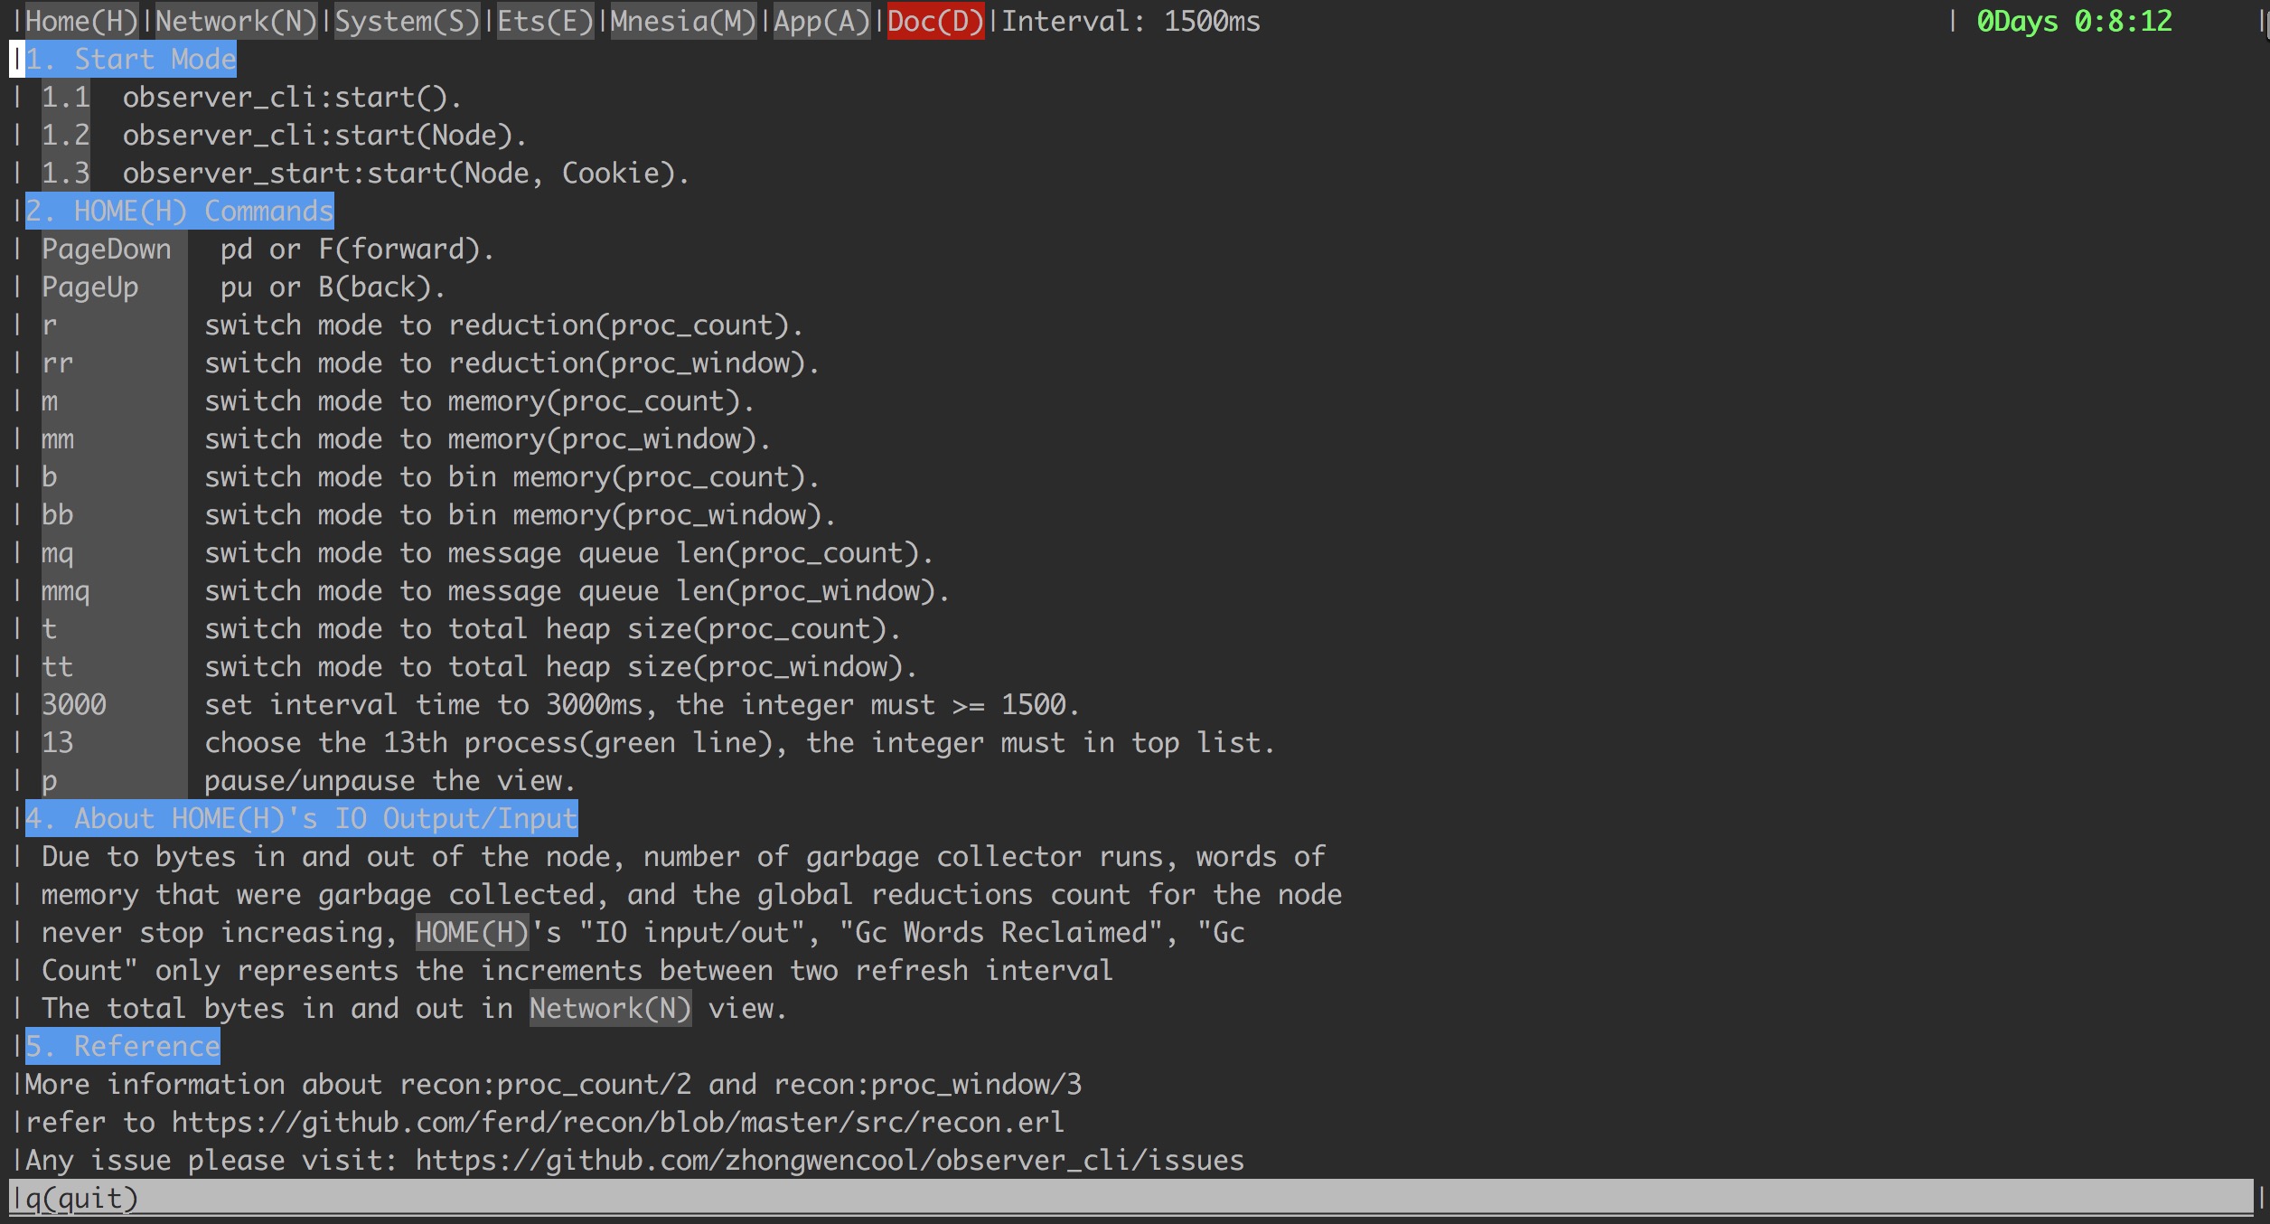The width and height of the screenshot is (2270, 1224).
Task: Select the System(S) tab
Action: click(x=407, y=21)
